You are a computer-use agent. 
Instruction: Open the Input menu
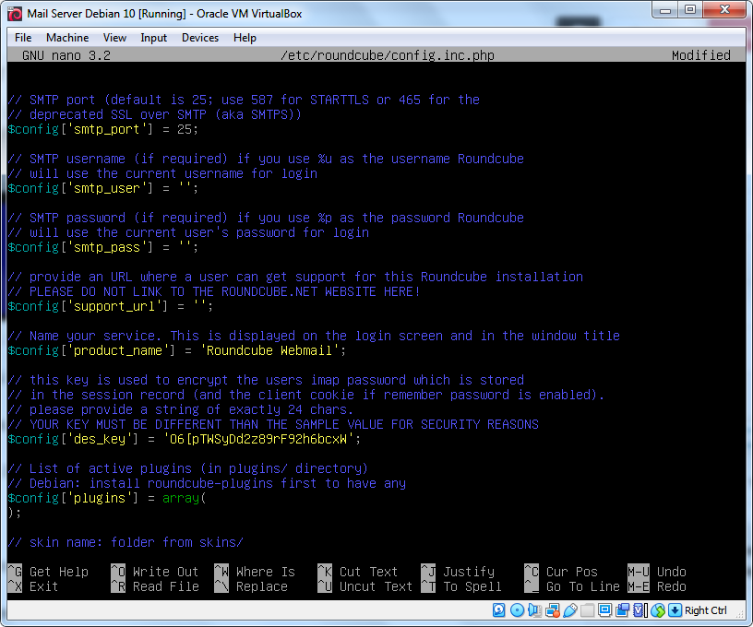click(x=153, y=38)
